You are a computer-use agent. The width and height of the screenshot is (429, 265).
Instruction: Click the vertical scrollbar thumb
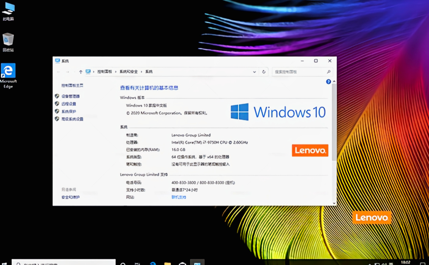click(x=334, y=122)
